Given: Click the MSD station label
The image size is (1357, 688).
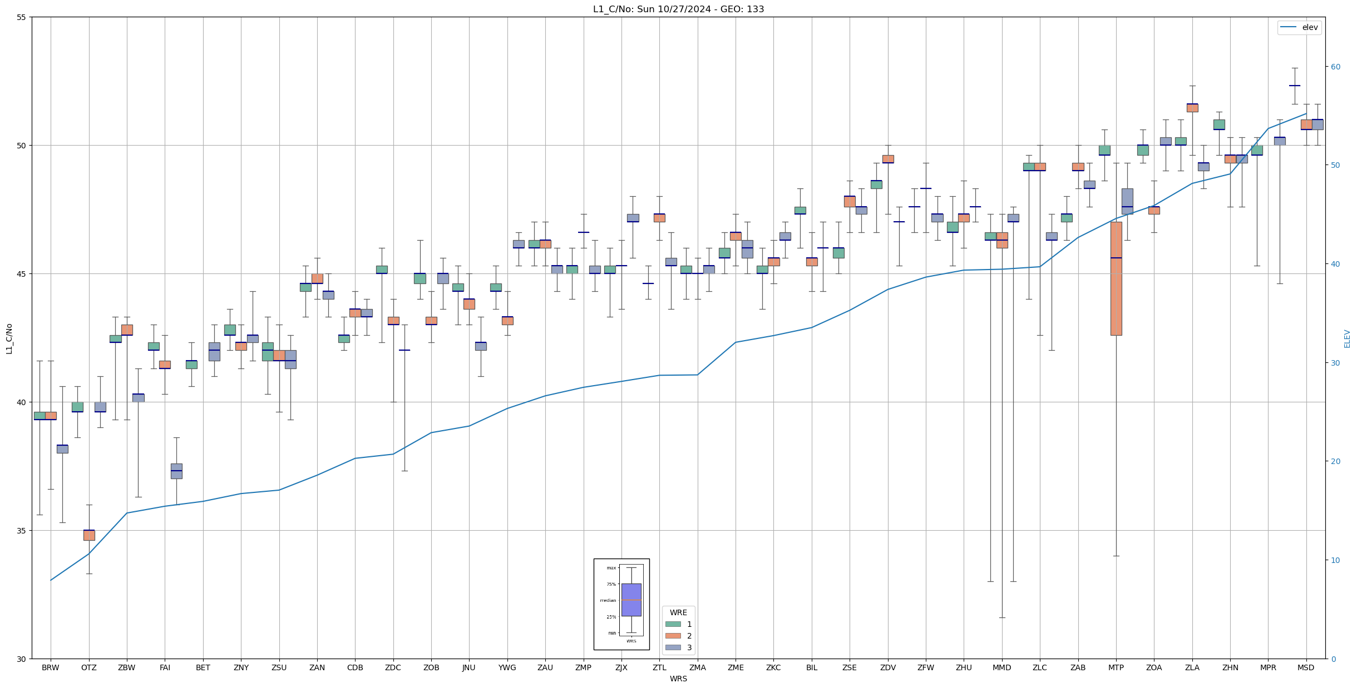Looking at the screenshot, I should (x=1306, y=667).
